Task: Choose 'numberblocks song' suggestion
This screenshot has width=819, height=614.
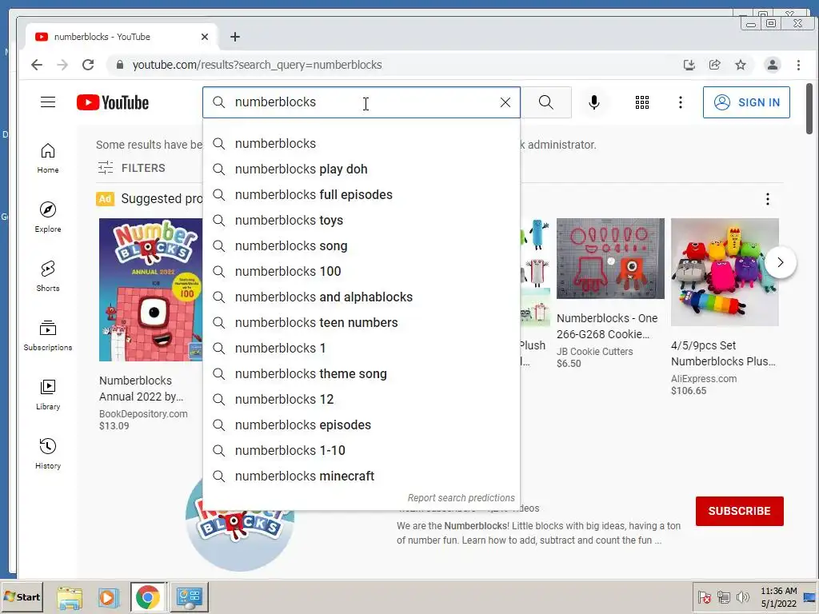Action: [x=362, y=246]
